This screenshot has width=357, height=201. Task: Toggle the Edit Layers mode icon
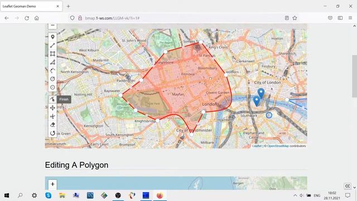click(52, 99)
